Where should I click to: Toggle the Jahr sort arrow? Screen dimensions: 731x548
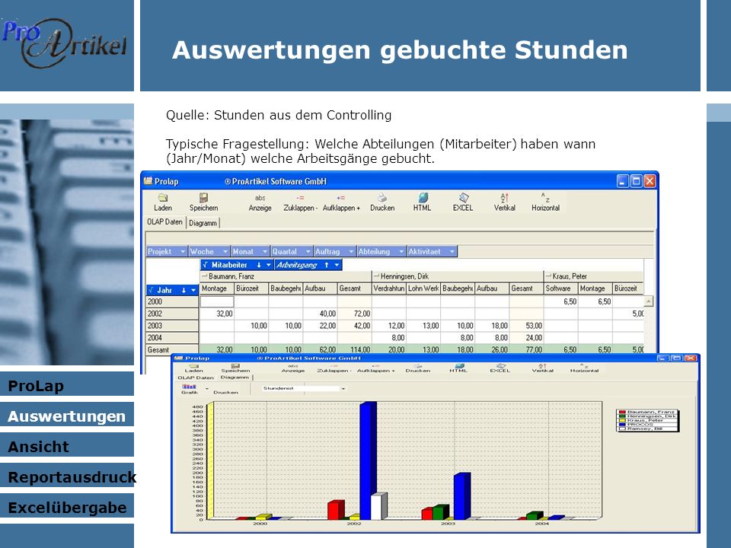184,290
